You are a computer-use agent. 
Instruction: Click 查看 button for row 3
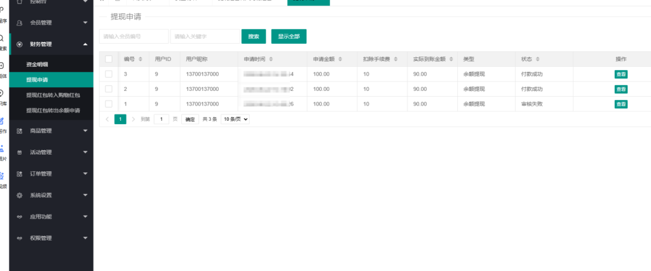tap(621, 74)
